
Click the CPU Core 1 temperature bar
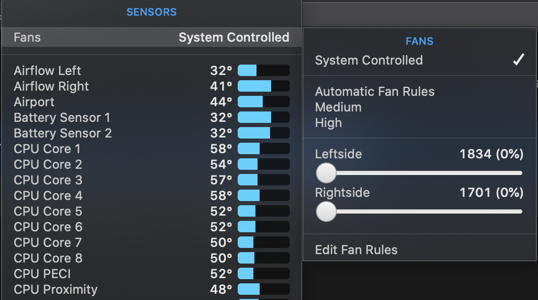click(263, 149)
